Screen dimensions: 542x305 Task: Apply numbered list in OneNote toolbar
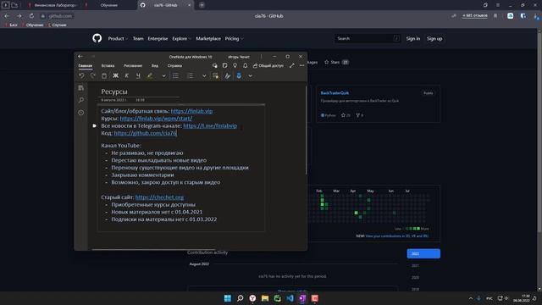[190, 75]
